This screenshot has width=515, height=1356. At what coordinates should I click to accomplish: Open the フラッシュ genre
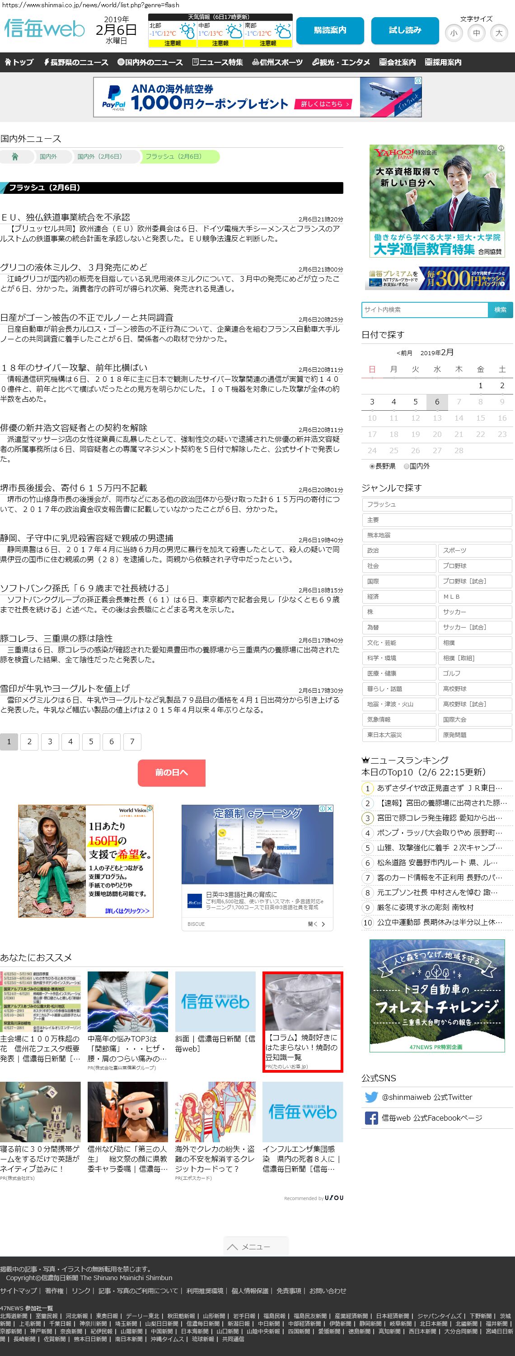[437, 504]
